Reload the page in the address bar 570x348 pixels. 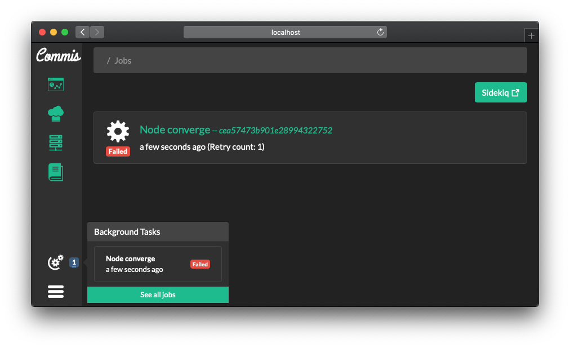pos(380,33)
